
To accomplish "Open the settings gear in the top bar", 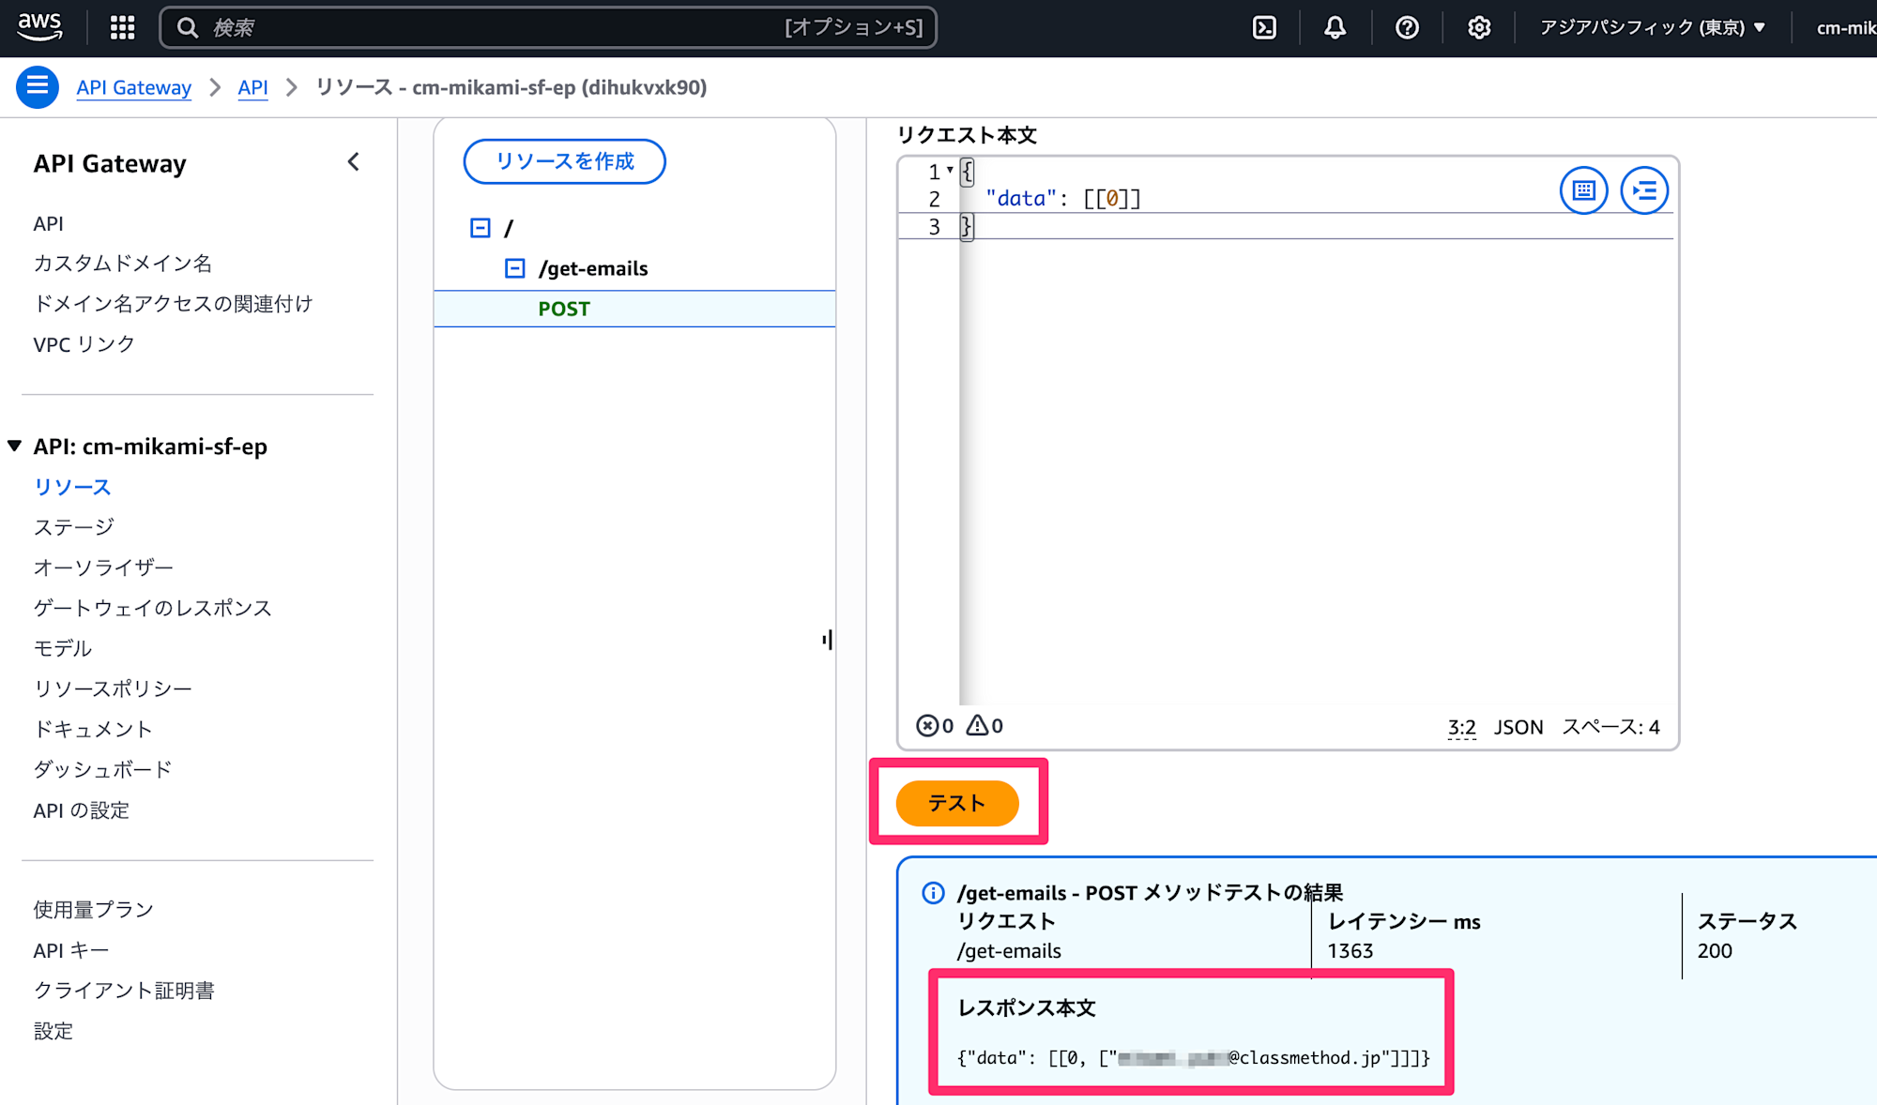I will 1479,27.
